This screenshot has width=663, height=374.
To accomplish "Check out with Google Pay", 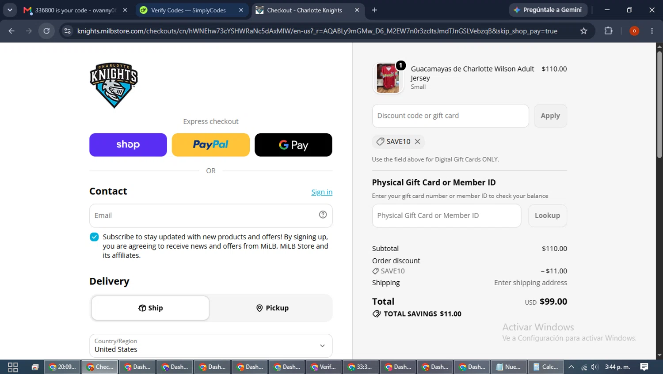I will (293, 145).
